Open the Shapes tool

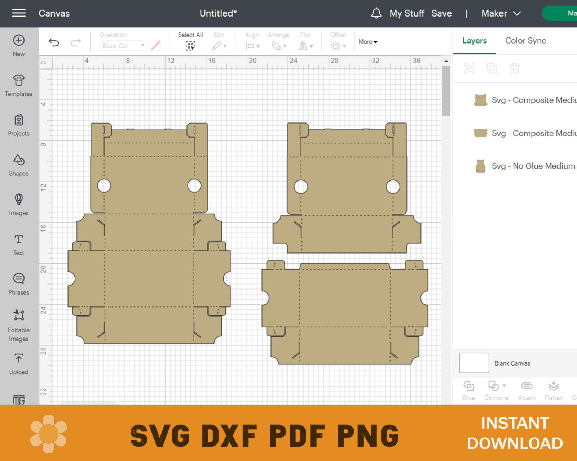[19, 165]
